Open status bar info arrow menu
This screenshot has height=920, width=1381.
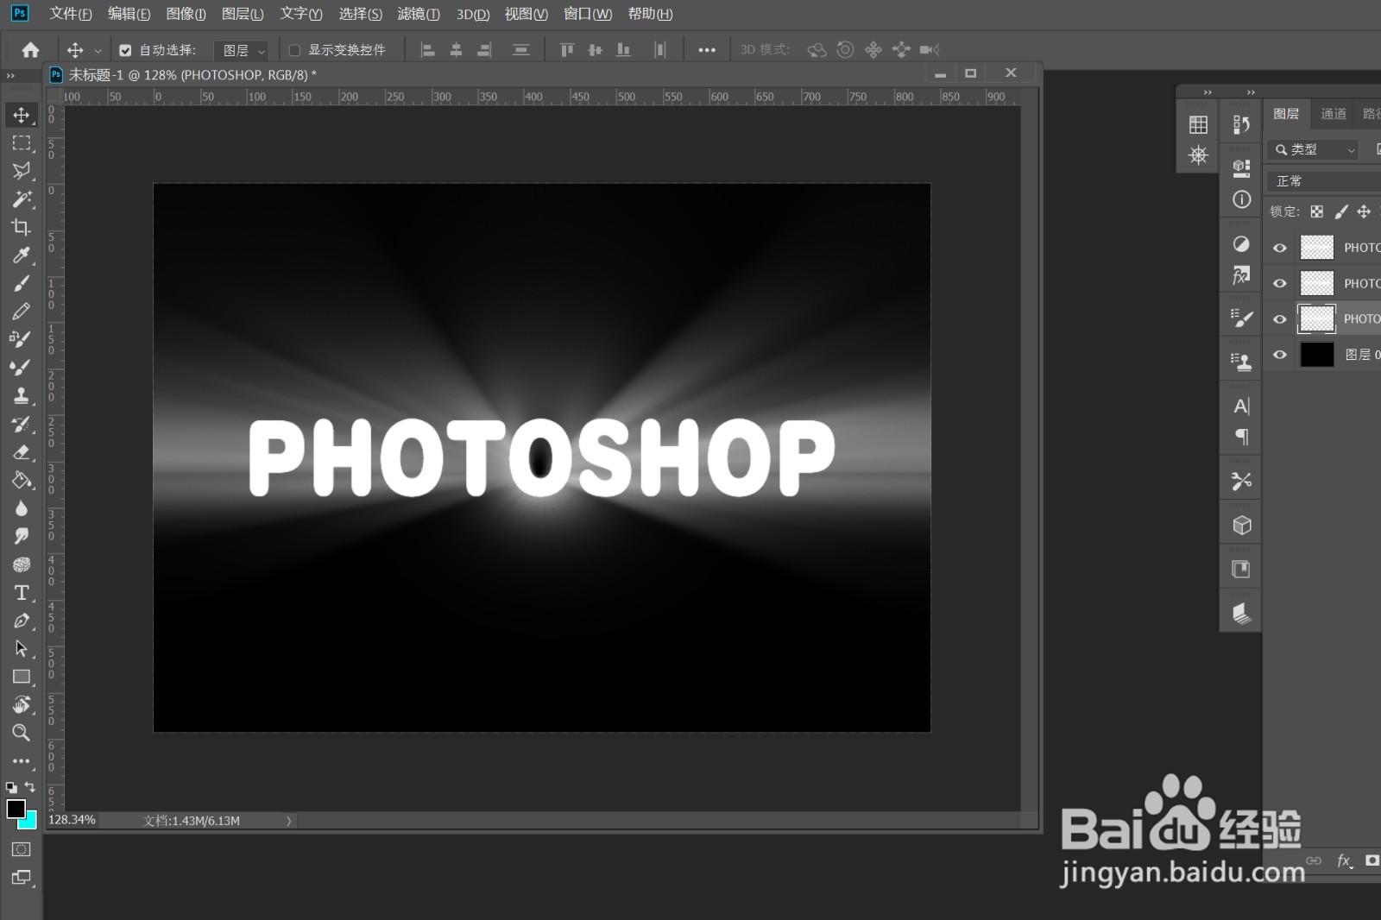click(289, 821)
